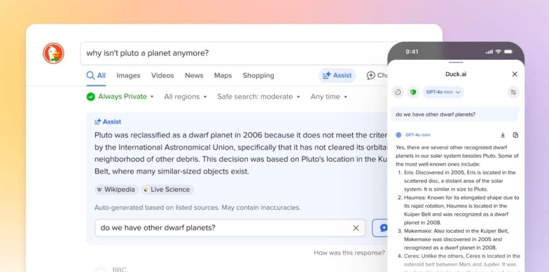Click the DuckDuckGo duck logo
The height and width of the screenshot is (272, 549).
click(54, 53)
